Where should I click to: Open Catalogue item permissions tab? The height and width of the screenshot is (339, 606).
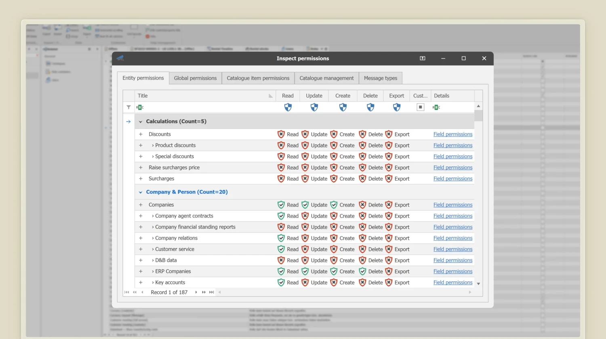258,78
